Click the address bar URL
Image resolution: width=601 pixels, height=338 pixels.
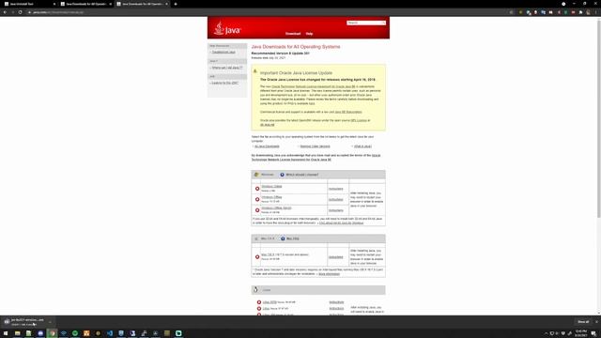pos(58,12)
